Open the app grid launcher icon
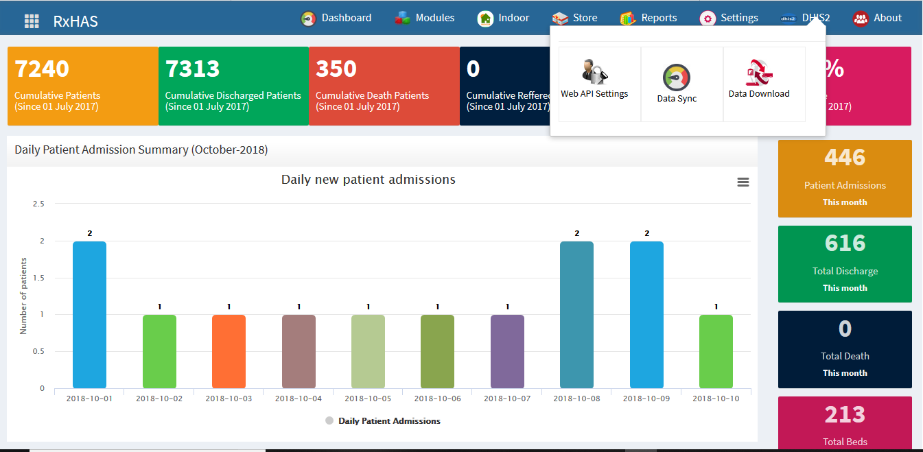 point(32,21)
